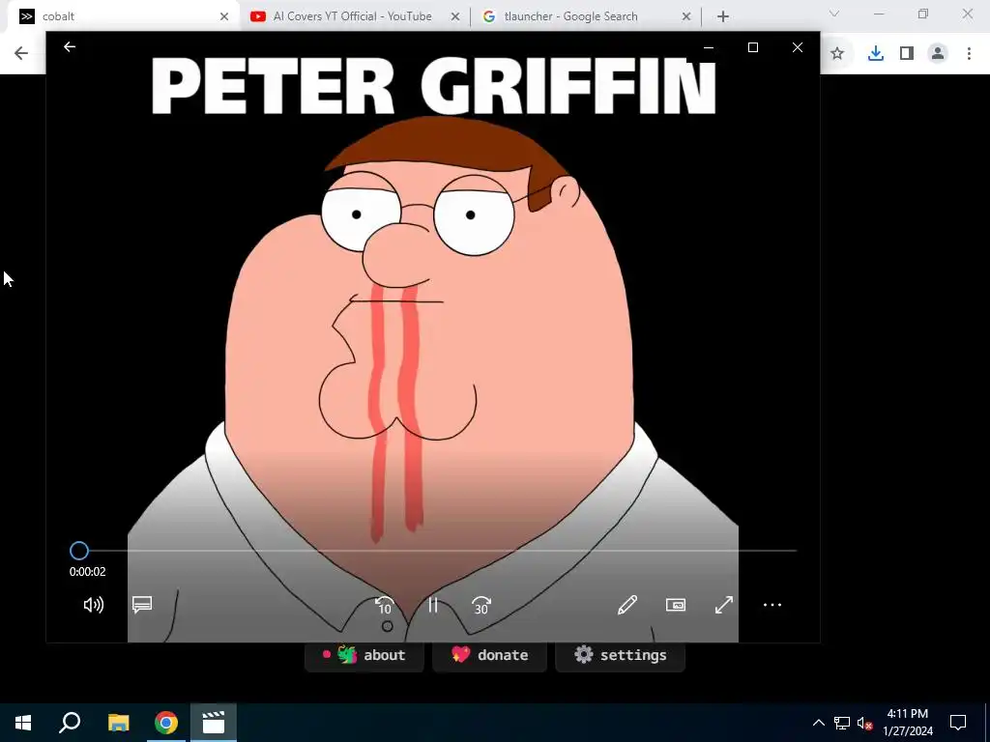The height and width of the screenshot is (742, 990).
Task: Open cobalt's about page
Action: click(364, 656)
